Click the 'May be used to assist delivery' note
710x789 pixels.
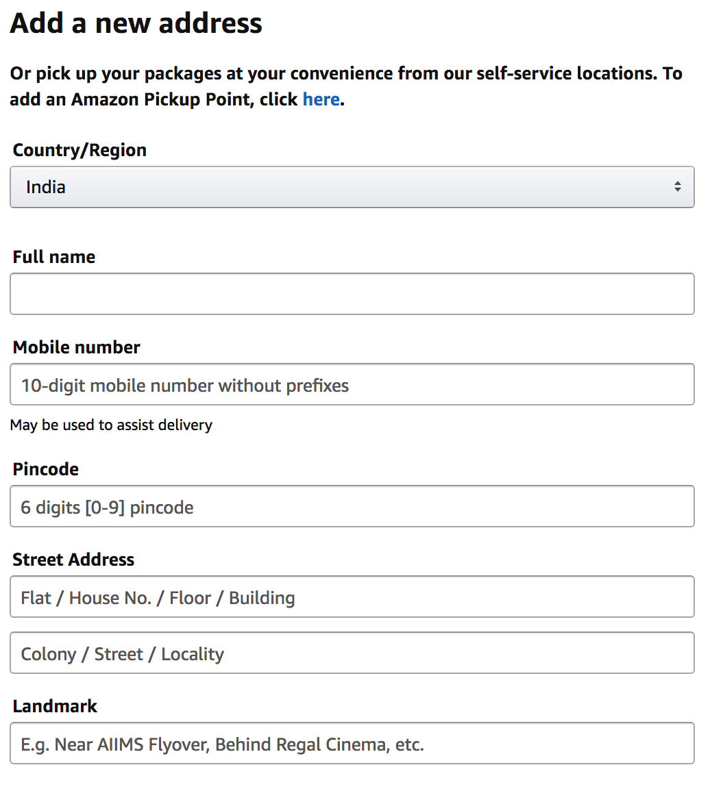coord(111,425)
